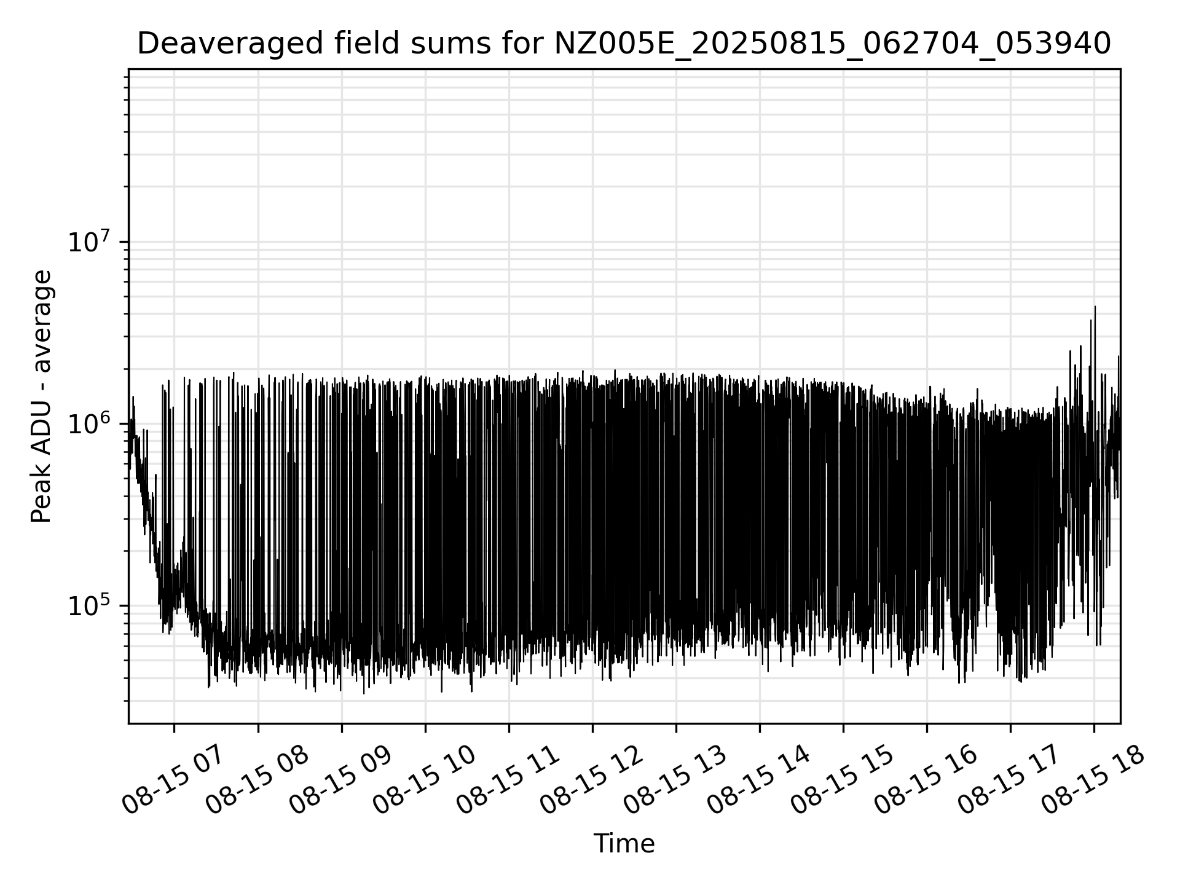Click the '08-15 17' x-axis tick label
The height and width of the screenshot is (885, 1180).
point(1009,780)
